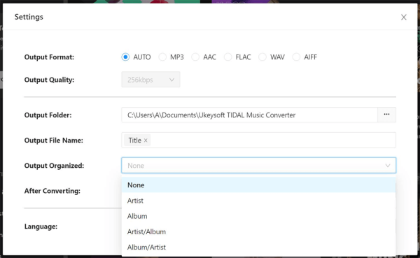Remove the Title tag using its x
420x258 pixels.
146,141
